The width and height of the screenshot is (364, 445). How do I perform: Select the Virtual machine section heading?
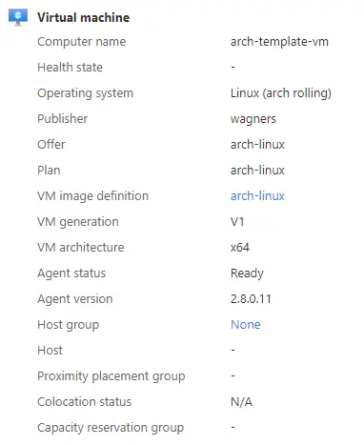click(83, 17)
